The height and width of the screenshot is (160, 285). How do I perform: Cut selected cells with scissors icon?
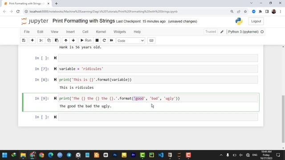pyautogui.click(x=41, y=40)
